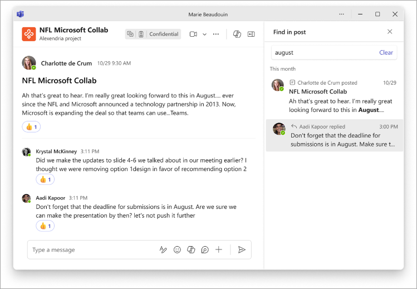Viewport: 417px width, 289px height.
Task: Open Charlotte de Crum posted search result
Action: (x=334, y=96)
